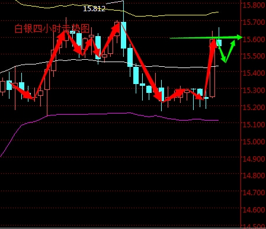The height and width of the screenshot is (229, 266).
Task: Click the 15.812 high price label
Action: click(94, 9)
